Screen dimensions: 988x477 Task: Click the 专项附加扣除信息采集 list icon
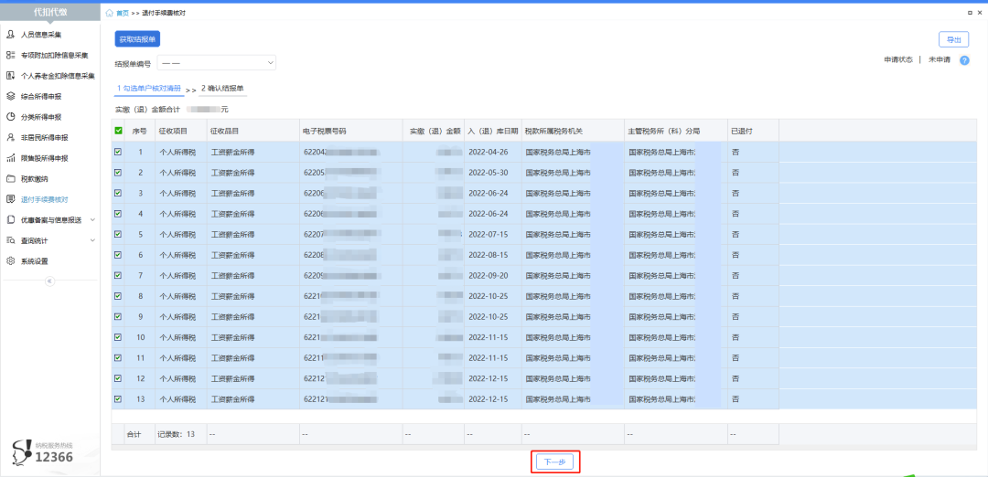pyautogui.click(x=10, y=56)
